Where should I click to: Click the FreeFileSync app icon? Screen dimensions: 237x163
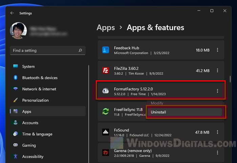coord(106,111)
